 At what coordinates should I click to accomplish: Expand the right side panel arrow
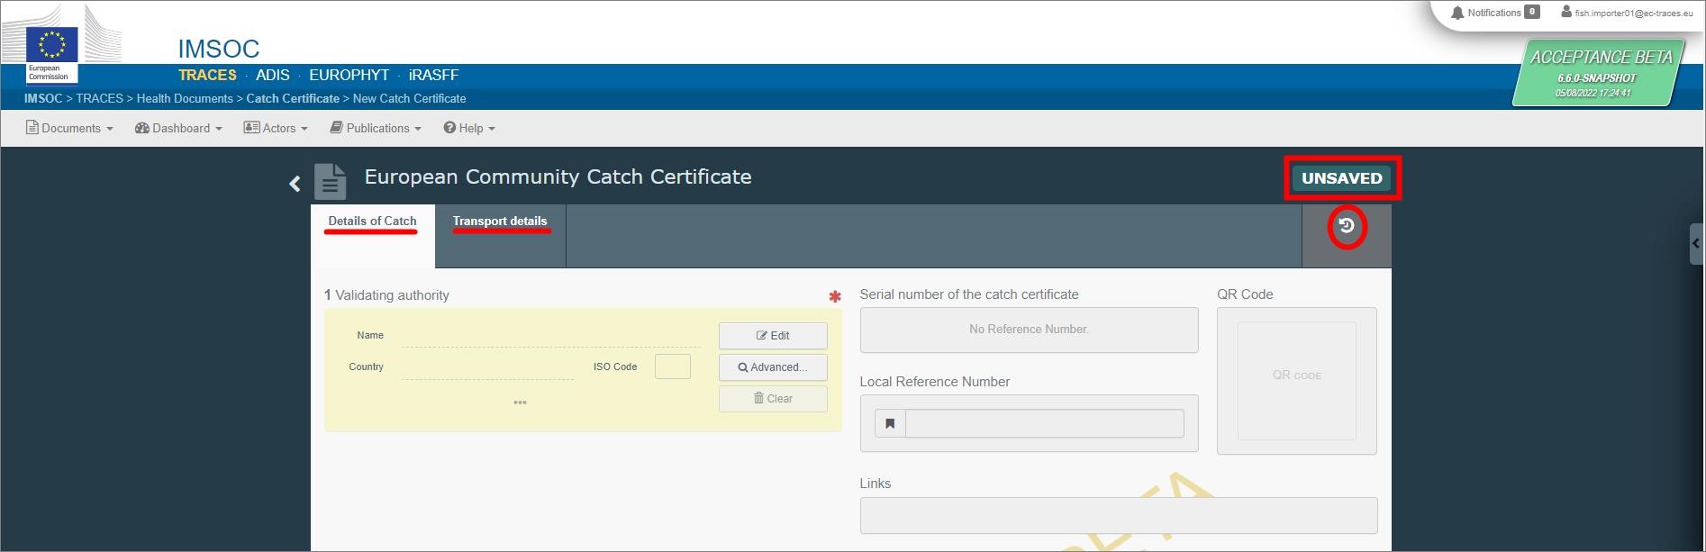point(1696,243)
